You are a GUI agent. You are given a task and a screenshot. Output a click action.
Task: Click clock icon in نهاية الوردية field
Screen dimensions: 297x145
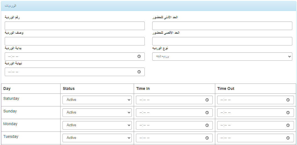coord(139,72)
